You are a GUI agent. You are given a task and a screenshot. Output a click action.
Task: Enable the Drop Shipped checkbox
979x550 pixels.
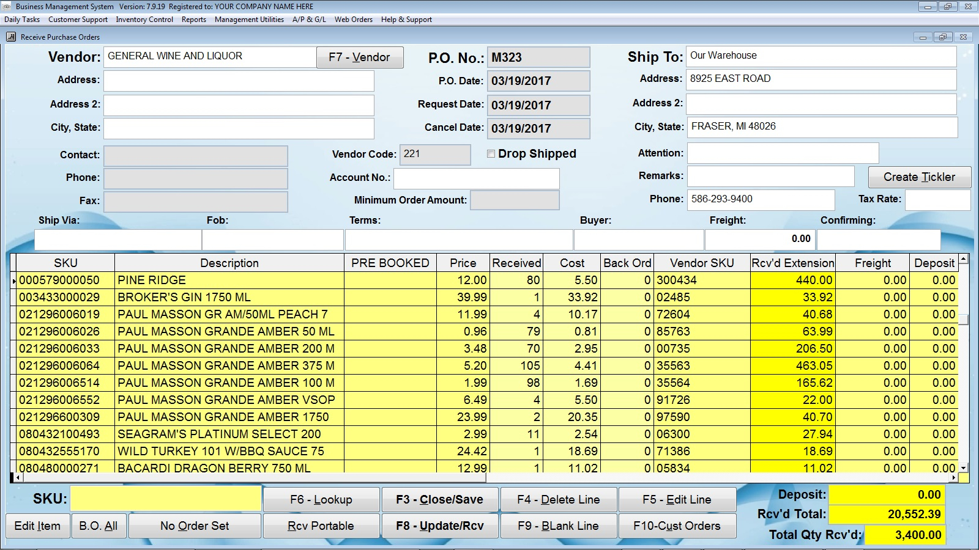click(x=491, y=154)
